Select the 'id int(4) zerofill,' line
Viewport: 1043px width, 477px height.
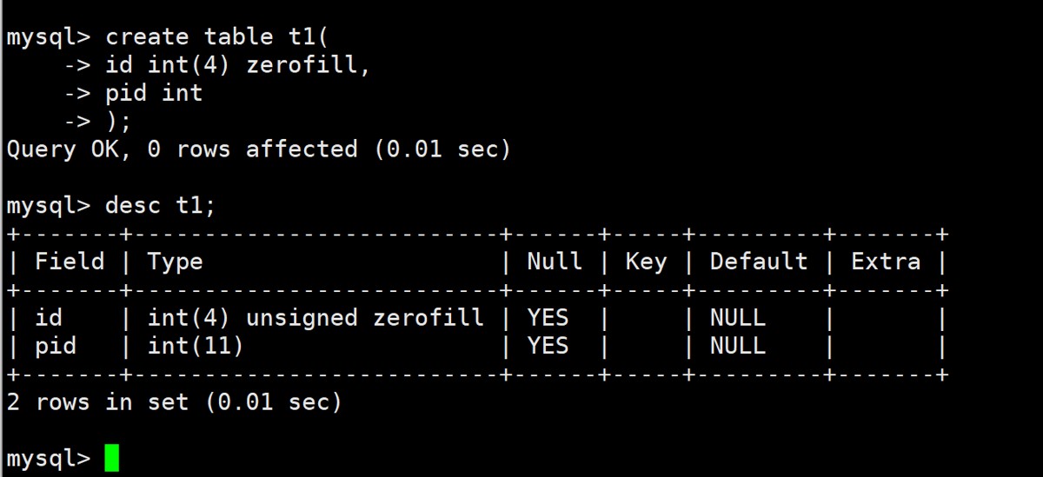[237, 65]
